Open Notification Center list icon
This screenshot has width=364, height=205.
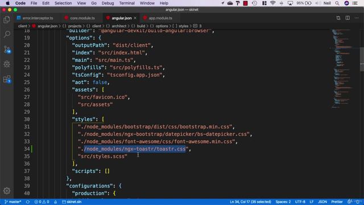(355, 3)
